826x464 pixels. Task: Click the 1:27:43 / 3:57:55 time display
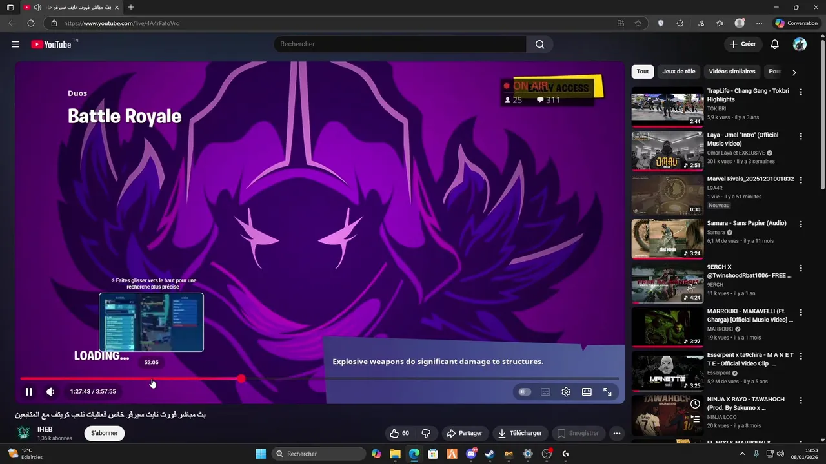93,391
